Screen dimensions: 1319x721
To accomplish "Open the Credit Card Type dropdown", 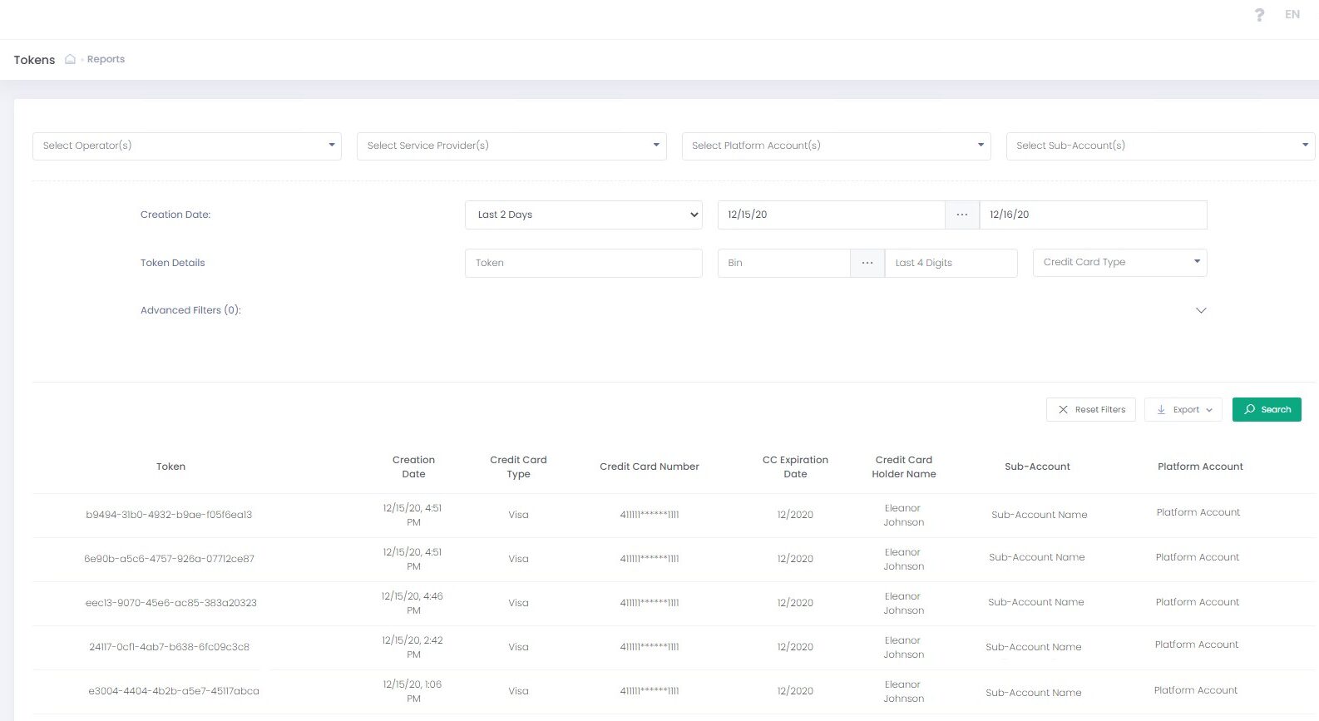I will click(1119, 263).
